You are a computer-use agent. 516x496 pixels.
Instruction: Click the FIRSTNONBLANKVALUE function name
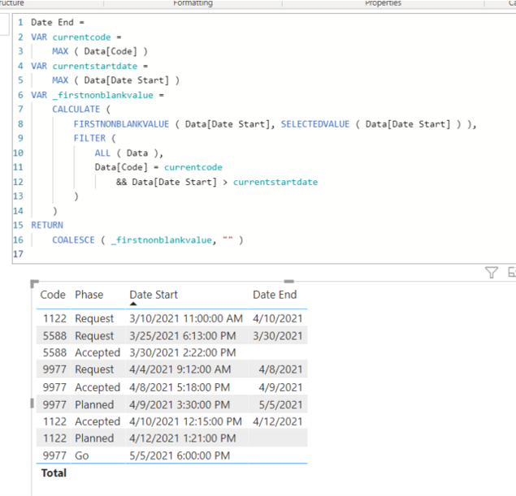coord(121,124)
